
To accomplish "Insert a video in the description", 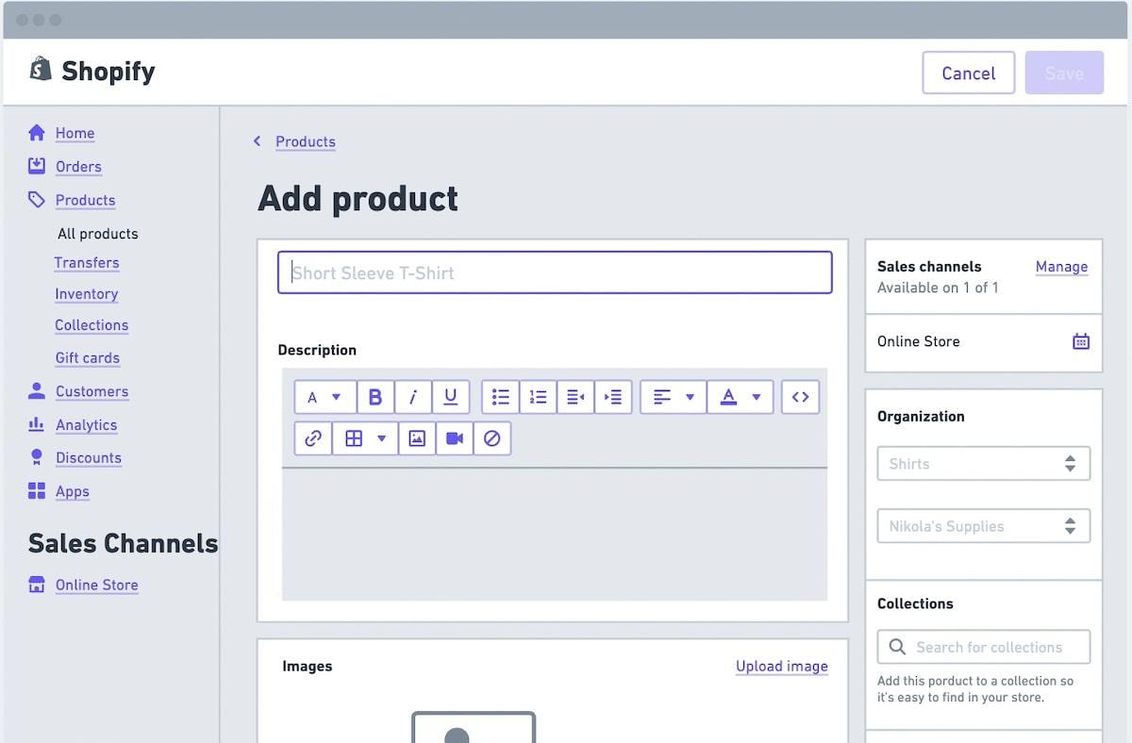I will tap(455, 438).
